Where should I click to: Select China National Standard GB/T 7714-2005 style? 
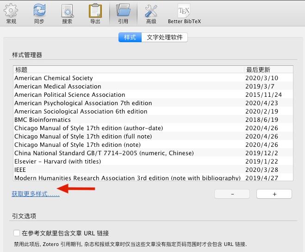click(x=153, y=153)
